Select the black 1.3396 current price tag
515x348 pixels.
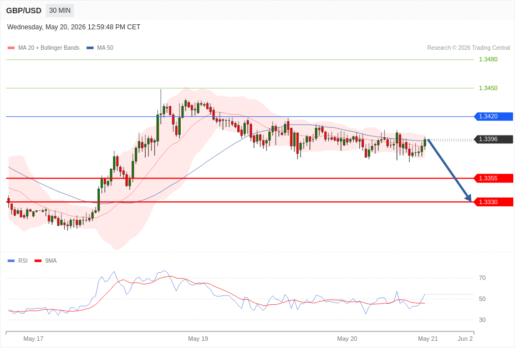[493, 139]
